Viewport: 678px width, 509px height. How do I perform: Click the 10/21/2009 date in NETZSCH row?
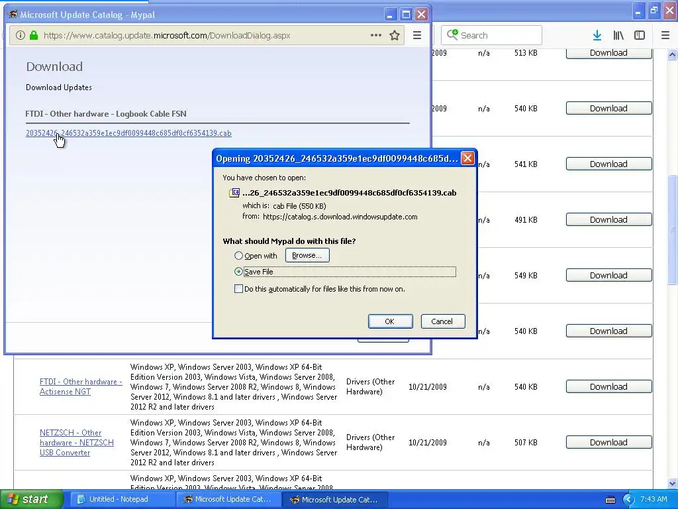(428, 442)
